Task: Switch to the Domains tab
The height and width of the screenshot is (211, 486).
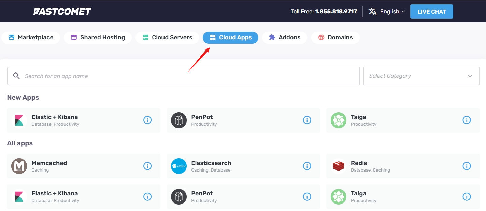Action: coord(335,37)
